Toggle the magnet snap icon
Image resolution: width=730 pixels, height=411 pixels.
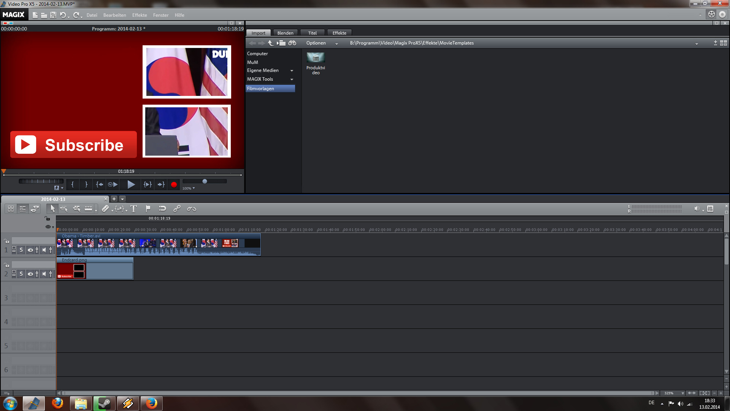pos(162,209)
